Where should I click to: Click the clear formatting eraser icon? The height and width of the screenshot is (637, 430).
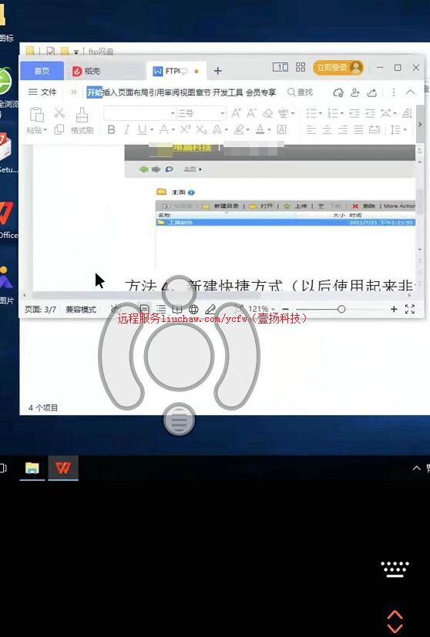coord(268,113)
